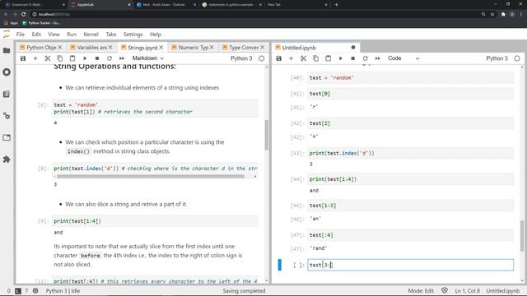The image size is (527, 296).
Task: Click the Python 3 kernel name in Strings notebook
Action: pyautogui.click(x=241, y=58)
